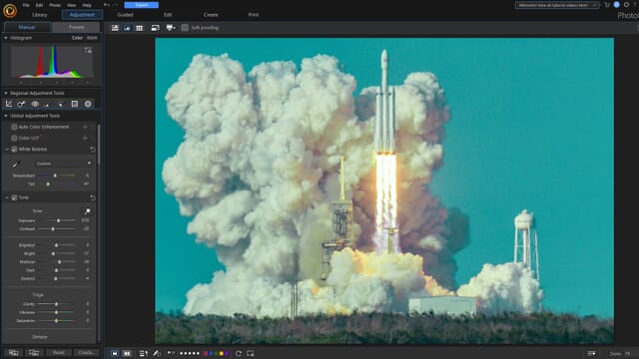Click the Midtone slider handle
This screenshot has height=359, width=639.
pos(60,262)
